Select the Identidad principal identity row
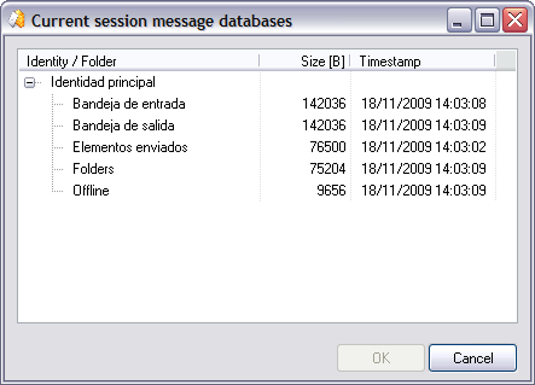Viewport: 535px width, 385px height. point(103,82)
